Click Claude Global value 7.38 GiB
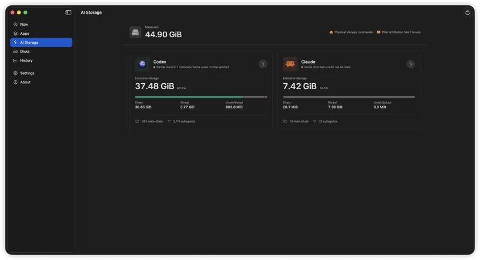The image size is (480, 260). point(335,107)
